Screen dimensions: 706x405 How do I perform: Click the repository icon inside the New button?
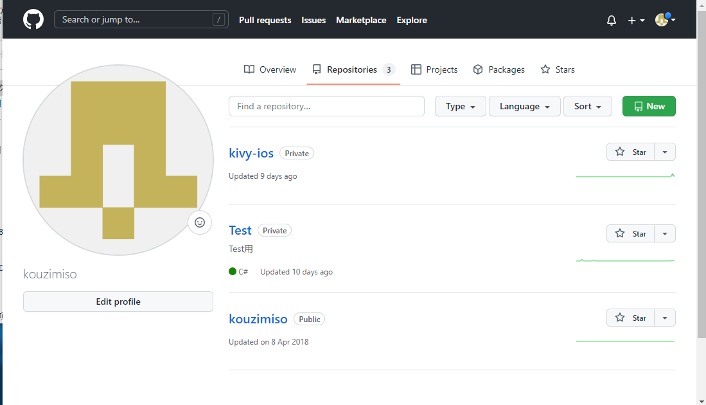tap(638, 105)
